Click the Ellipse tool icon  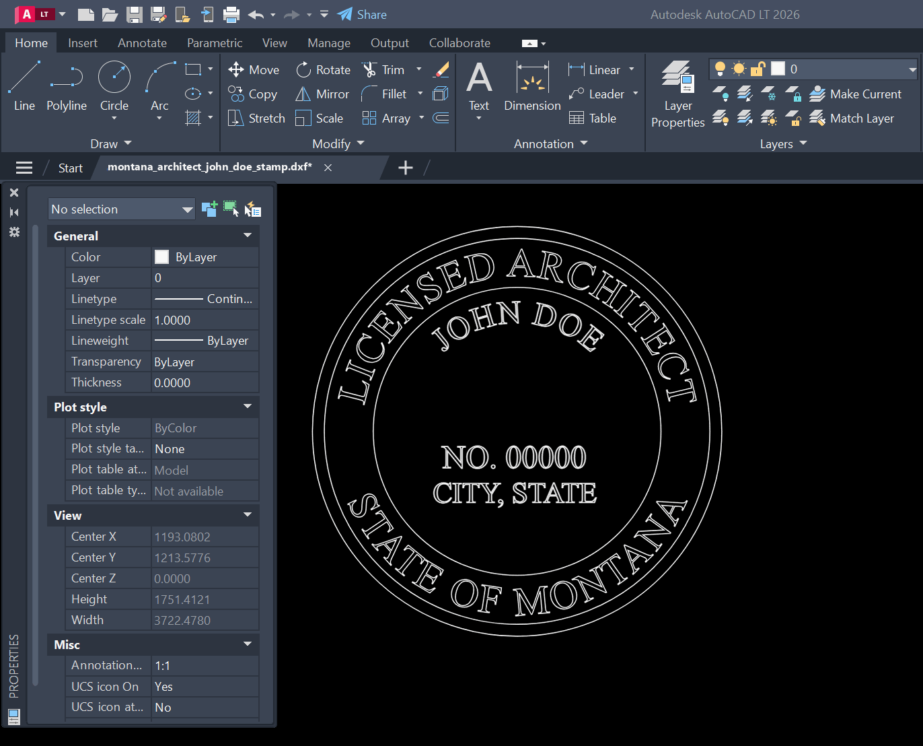point(193,94)
